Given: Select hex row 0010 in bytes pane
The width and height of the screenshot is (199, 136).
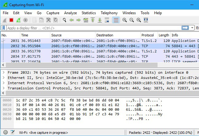Looking at the screenshot, I should 83,105.
